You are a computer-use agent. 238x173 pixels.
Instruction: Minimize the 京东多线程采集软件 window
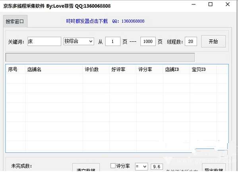pyautogui.click(x=193, y=4)
